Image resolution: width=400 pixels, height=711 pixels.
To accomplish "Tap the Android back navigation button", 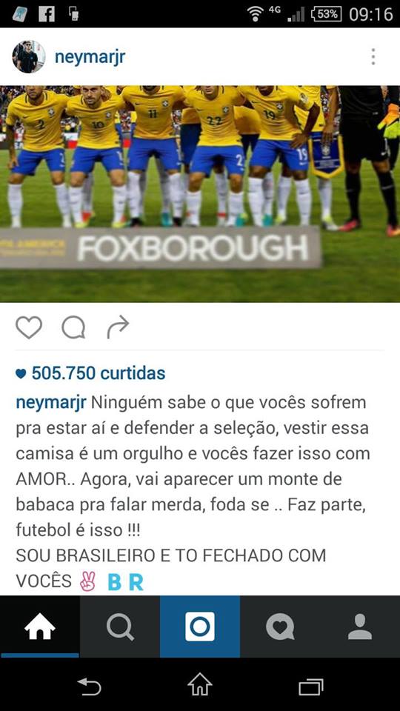I will click(x=89, y=686).
